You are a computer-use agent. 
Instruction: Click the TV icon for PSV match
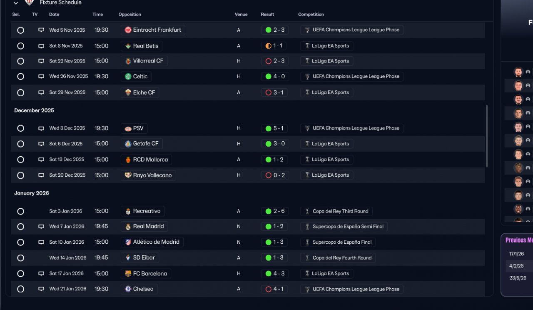[x=41, y=128]
